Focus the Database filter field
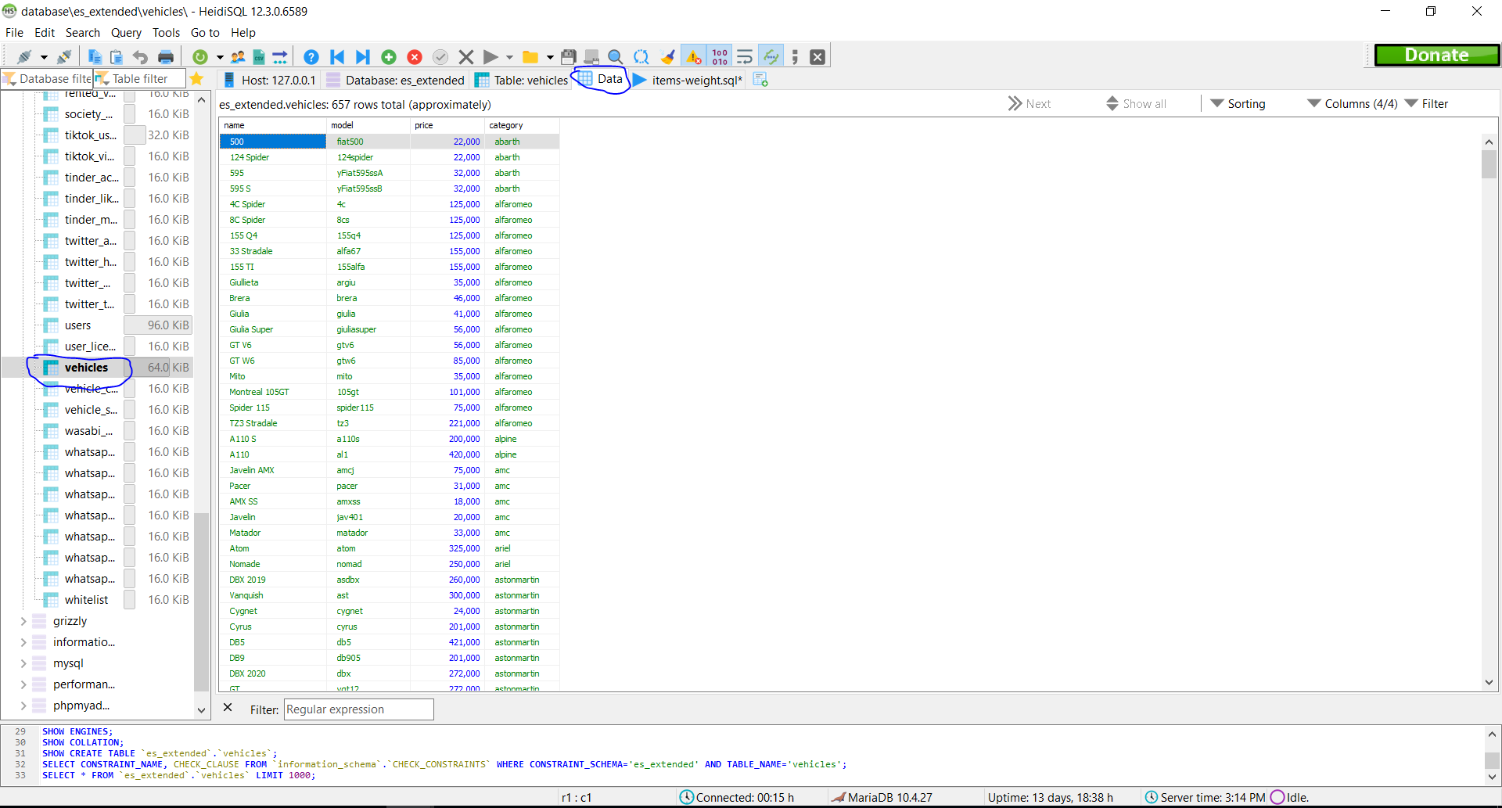 tap(47, 79)
